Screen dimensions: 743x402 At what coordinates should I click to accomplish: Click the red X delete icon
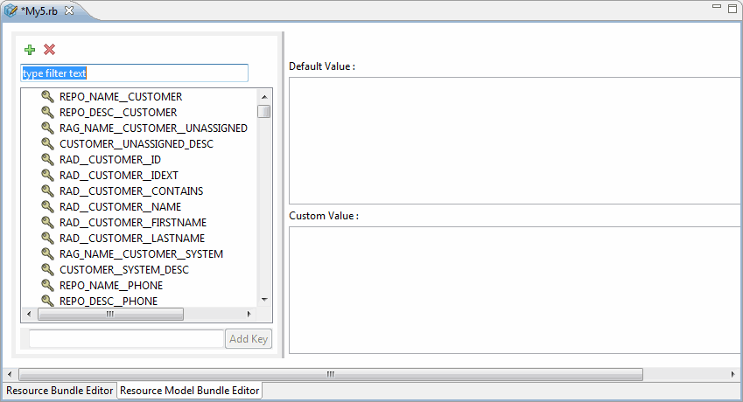(x=49, y=49)
